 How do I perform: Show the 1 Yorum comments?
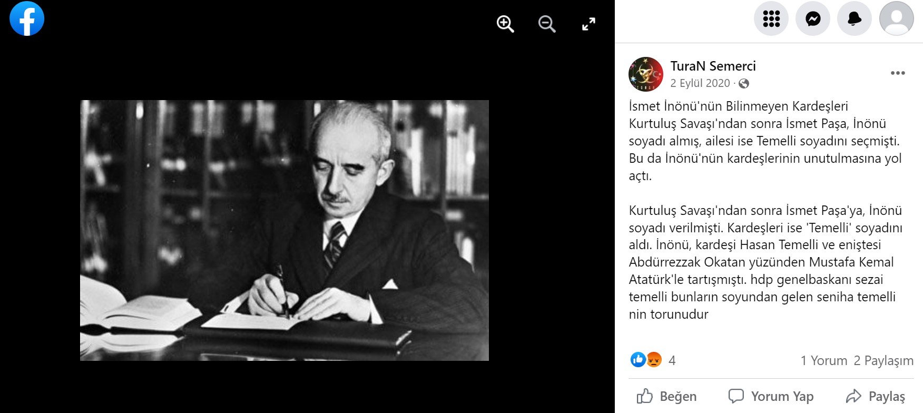(x=824, y=360)
